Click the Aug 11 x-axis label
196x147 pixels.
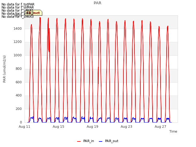pos(24,126)
